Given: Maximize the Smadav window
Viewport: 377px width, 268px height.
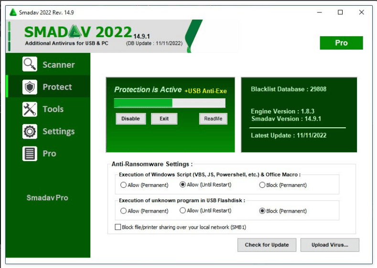Looking at the screenshot, I should 340,12.
